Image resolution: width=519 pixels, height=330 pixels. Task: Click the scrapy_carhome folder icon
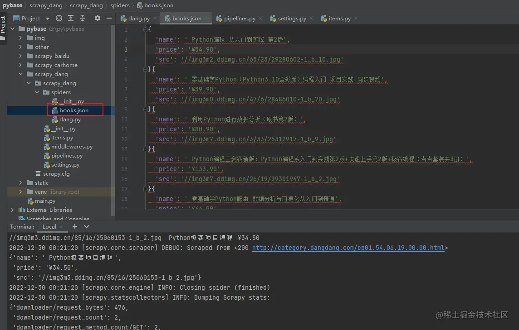30,65
